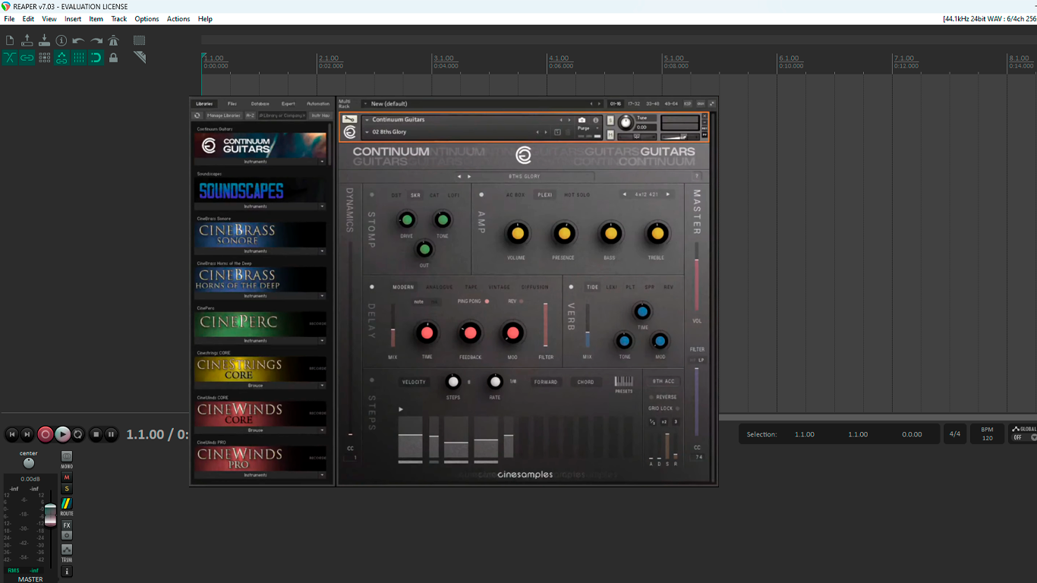Toggle snap magnet icon in toolbar

[x=96, y=58]
